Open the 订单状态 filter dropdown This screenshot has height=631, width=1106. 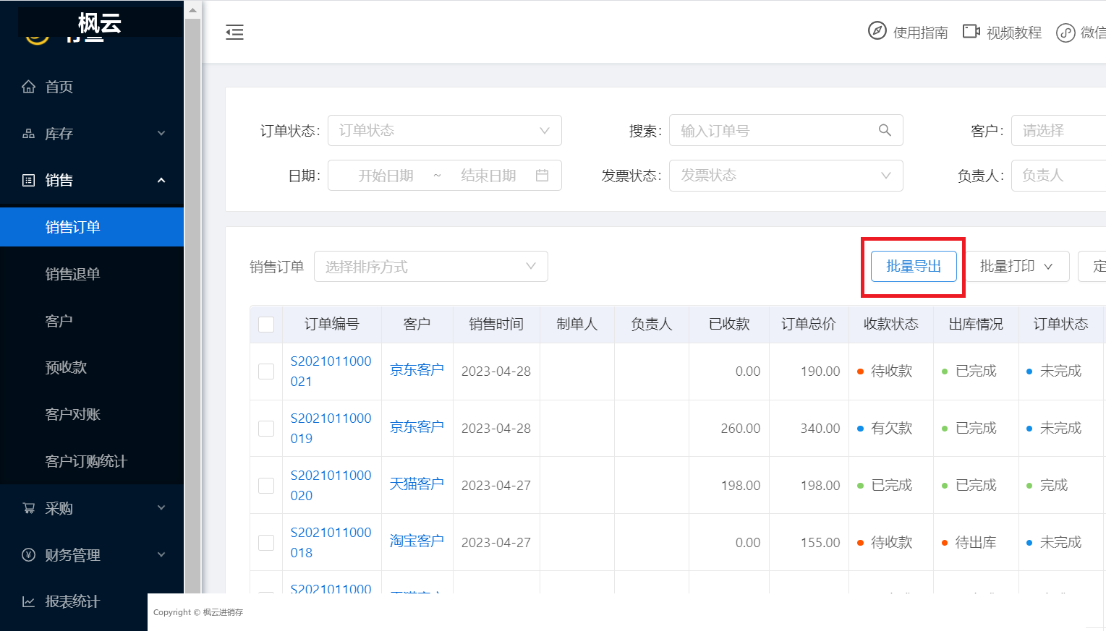445,130
